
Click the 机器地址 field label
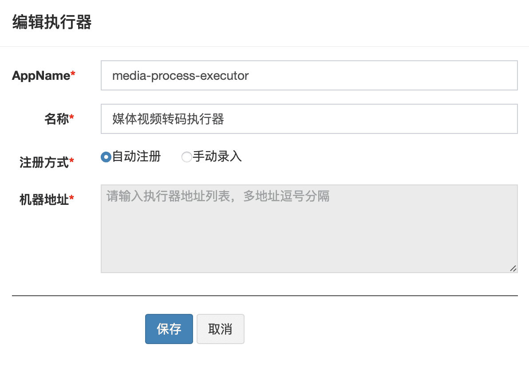click(44, 200)
